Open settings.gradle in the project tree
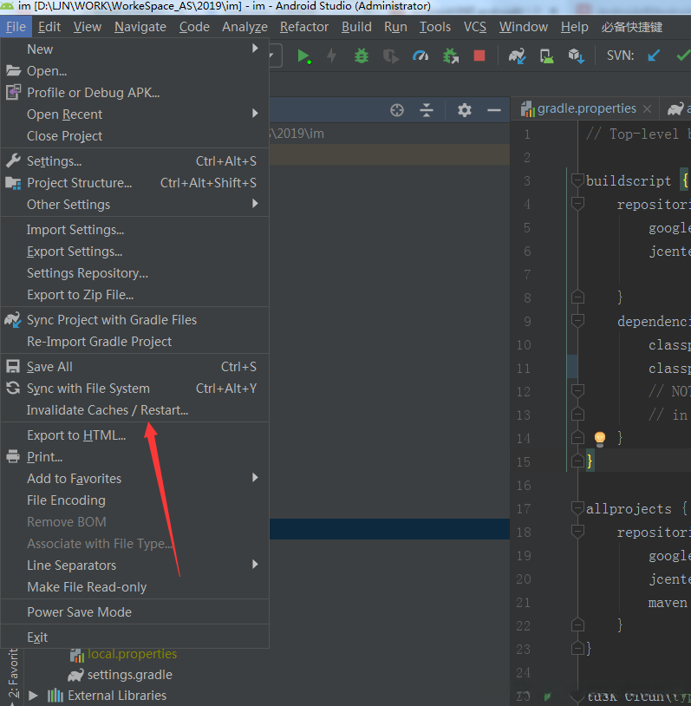Image resolution: width=691 pixels, height=706 pixels. pos(129,675)
